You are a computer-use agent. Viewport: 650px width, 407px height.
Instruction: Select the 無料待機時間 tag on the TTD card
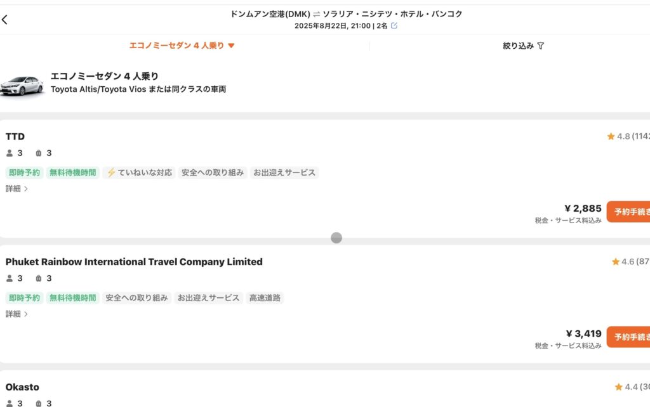(x=72, y=172)
